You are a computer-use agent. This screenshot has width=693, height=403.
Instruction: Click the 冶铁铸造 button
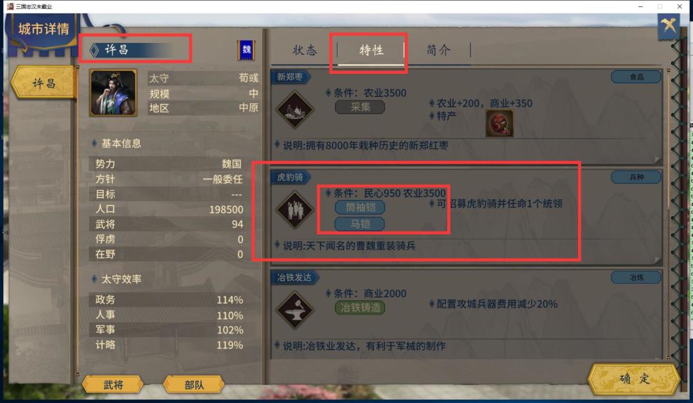[360, 307]
